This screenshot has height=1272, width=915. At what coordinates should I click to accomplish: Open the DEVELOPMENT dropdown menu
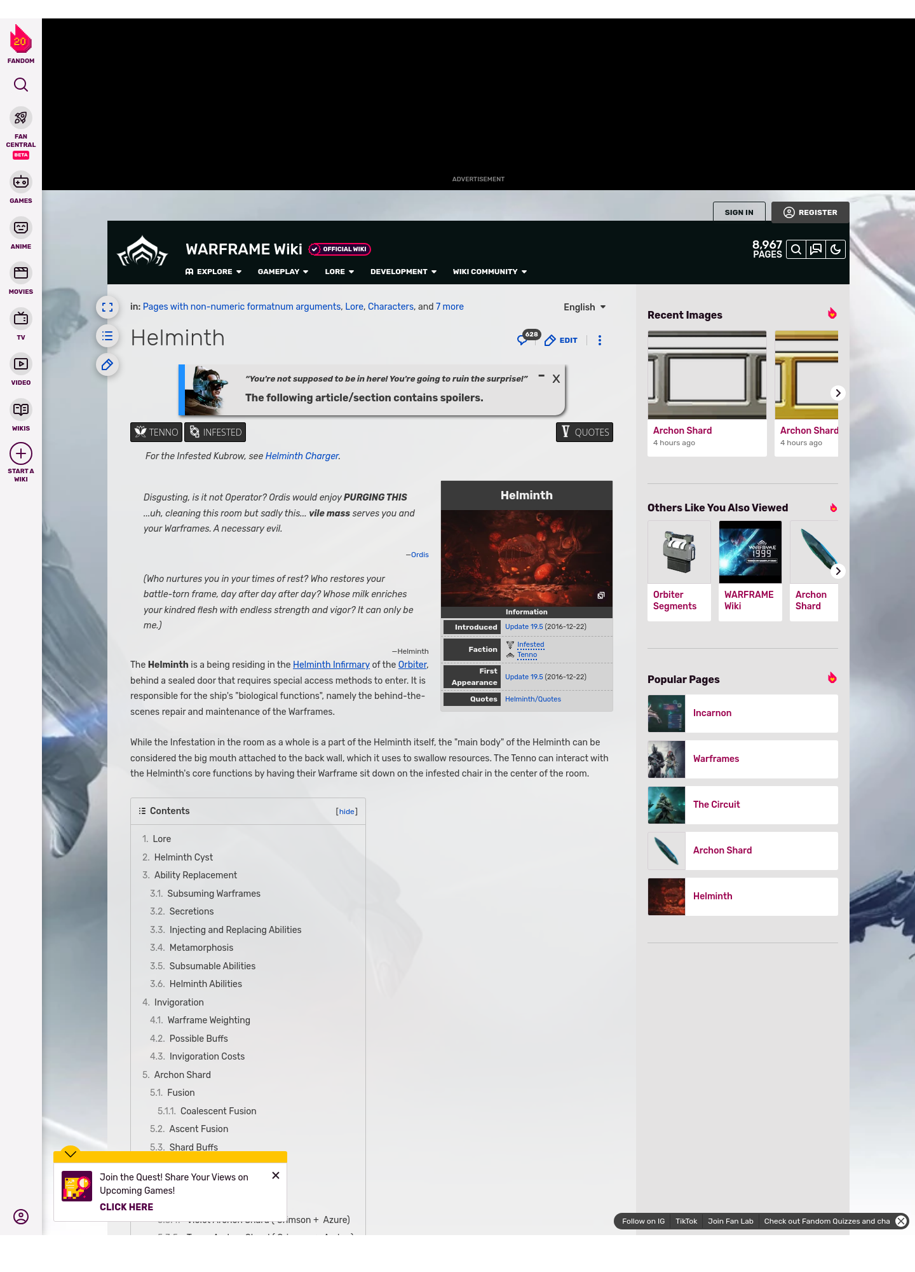[403, 272]
